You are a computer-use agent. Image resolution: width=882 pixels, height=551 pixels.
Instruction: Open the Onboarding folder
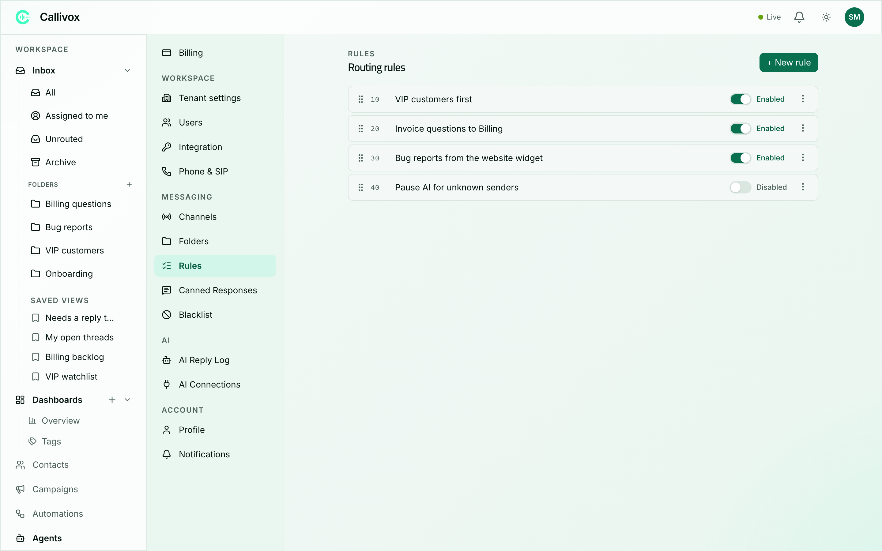coord(81,274)
